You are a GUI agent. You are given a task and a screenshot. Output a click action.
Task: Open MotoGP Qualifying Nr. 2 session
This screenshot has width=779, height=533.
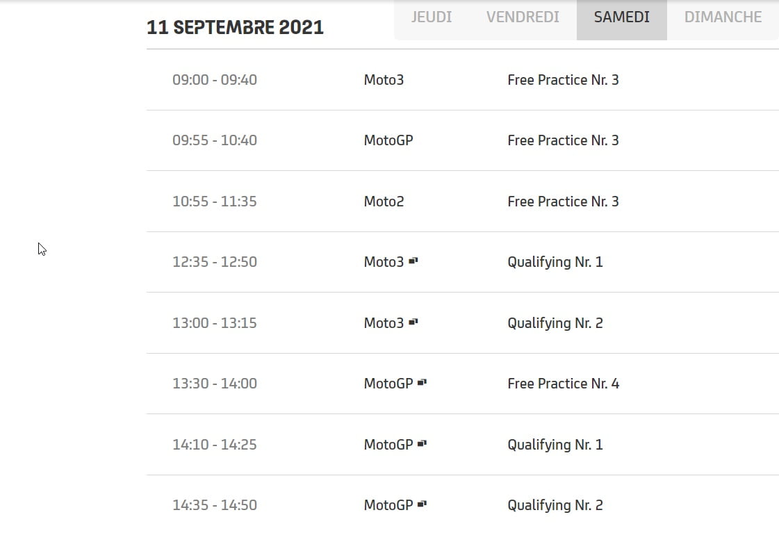point(555,505)
